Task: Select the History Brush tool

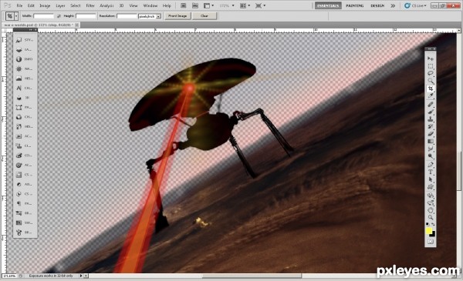Action: point(431,127)
